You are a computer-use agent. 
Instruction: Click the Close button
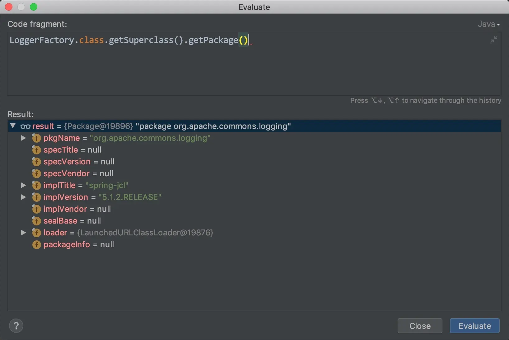coord(420,326)
